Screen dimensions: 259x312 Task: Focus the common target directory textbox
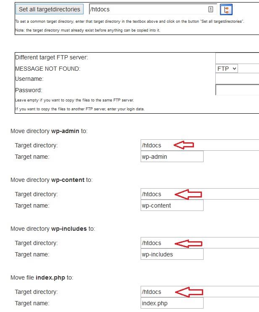coord(147,9)
